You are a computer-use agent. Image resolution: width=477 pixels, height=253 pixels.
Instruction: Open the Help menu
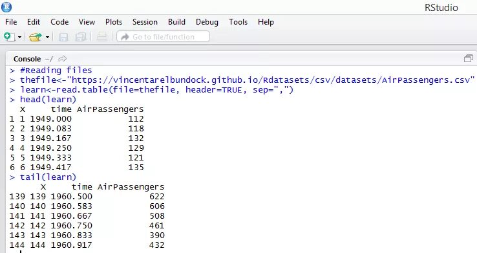pyautogui.click(x=266, y=22)
